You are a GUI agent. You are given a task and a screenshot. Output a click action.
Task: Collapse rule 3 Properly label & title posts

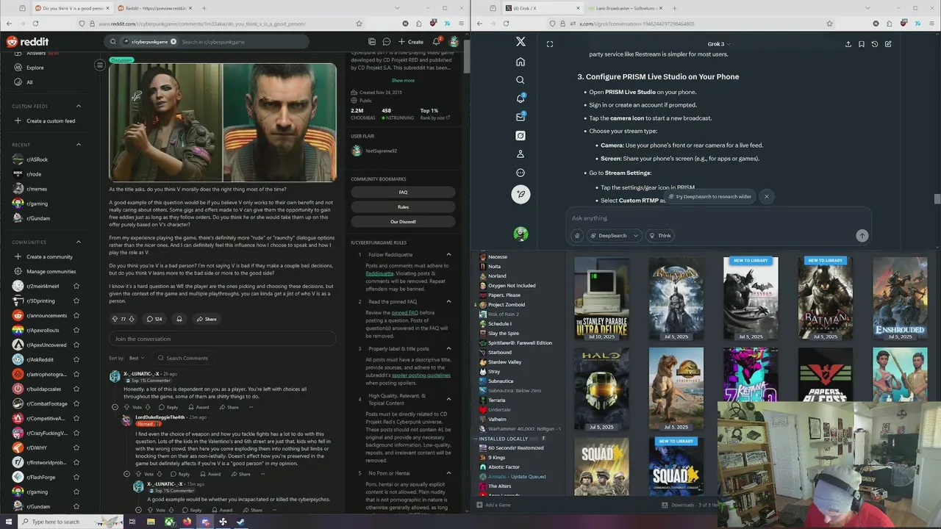pos(448,348)
